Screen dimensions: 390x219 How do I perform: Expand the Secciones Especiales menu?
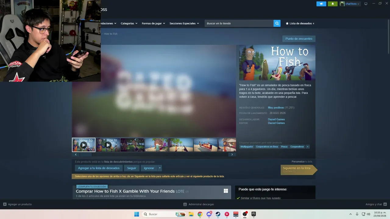pyautogui.click(x=184, y=23)
